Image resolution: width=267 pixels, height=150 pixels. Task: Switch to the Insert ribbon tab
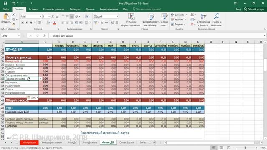coord(33,9)
